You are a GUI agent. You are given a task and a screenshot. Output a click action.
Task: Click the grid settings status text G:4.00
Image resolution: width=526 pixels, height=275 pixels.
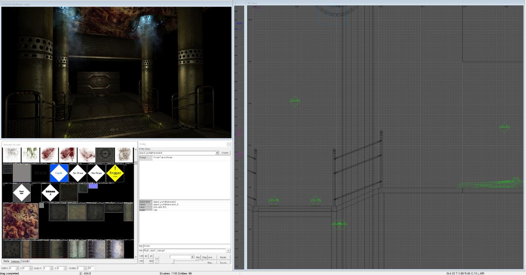(465, 273)
